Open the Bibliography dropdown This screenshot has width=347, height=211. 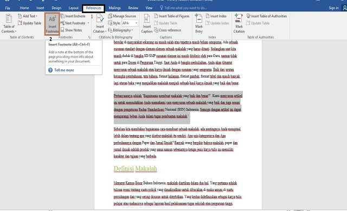click(120, 30)
